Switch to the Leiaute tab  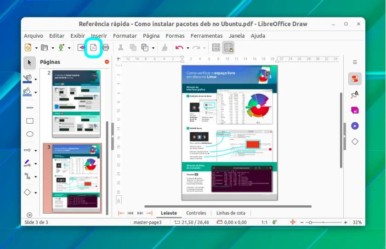(169, 213)
